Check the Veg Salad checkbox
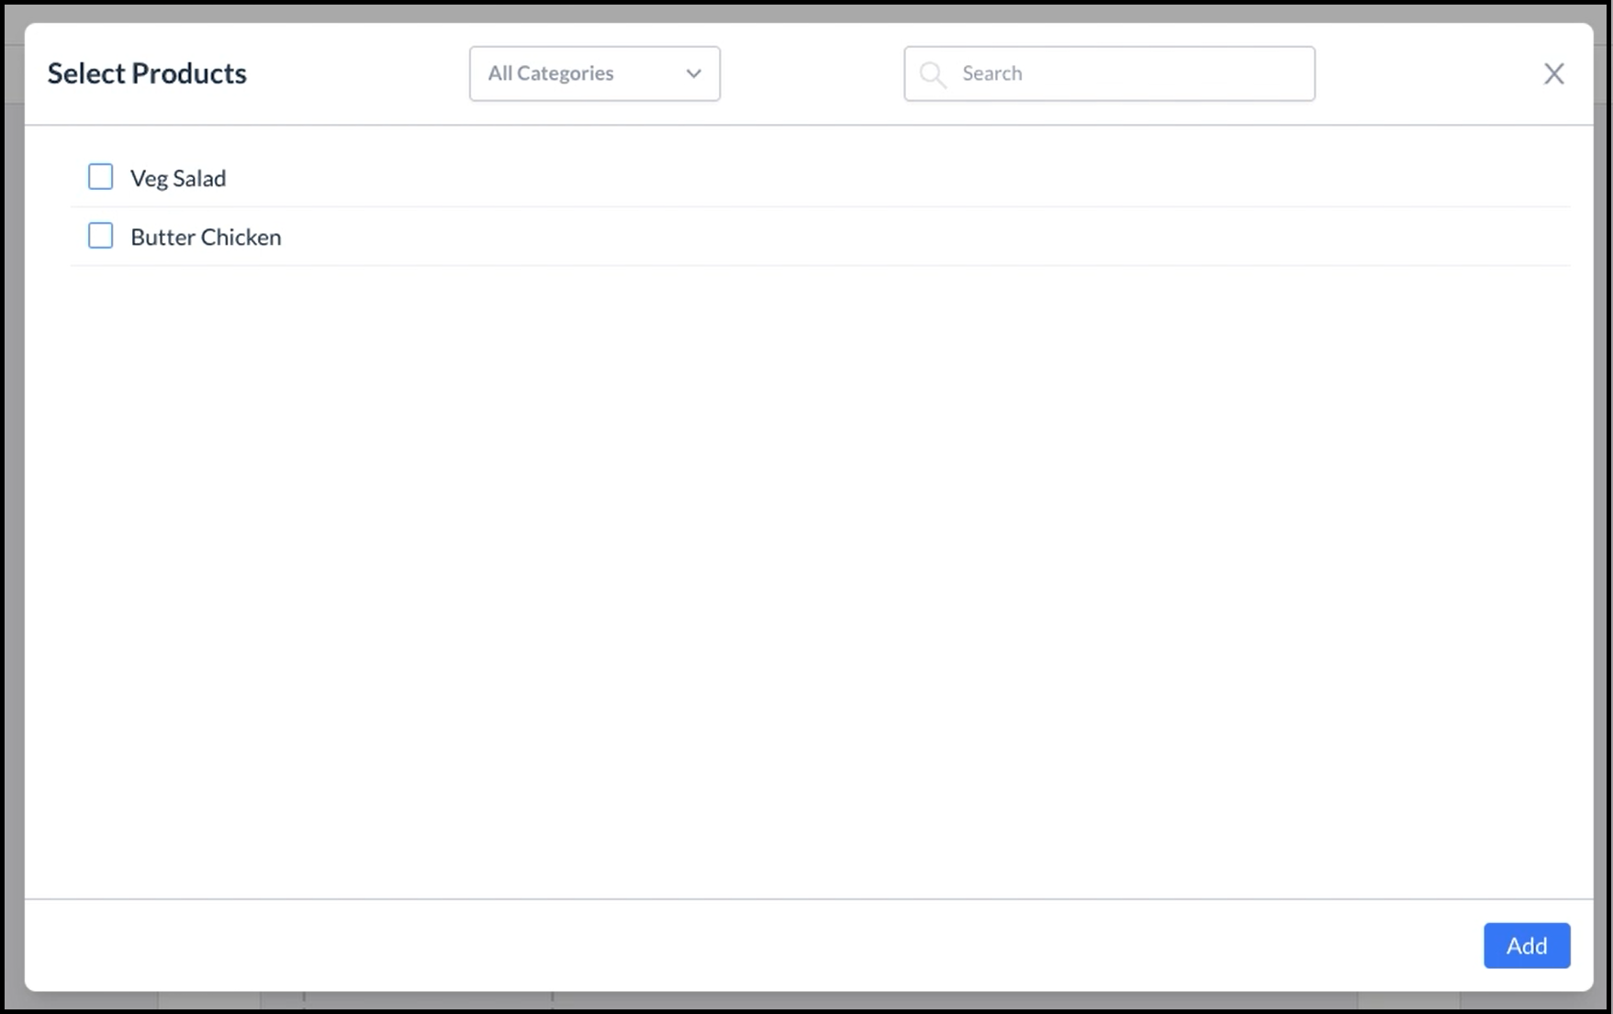Image resolution: width=1613 pixels, height=1014 pixels. [100, 177]
